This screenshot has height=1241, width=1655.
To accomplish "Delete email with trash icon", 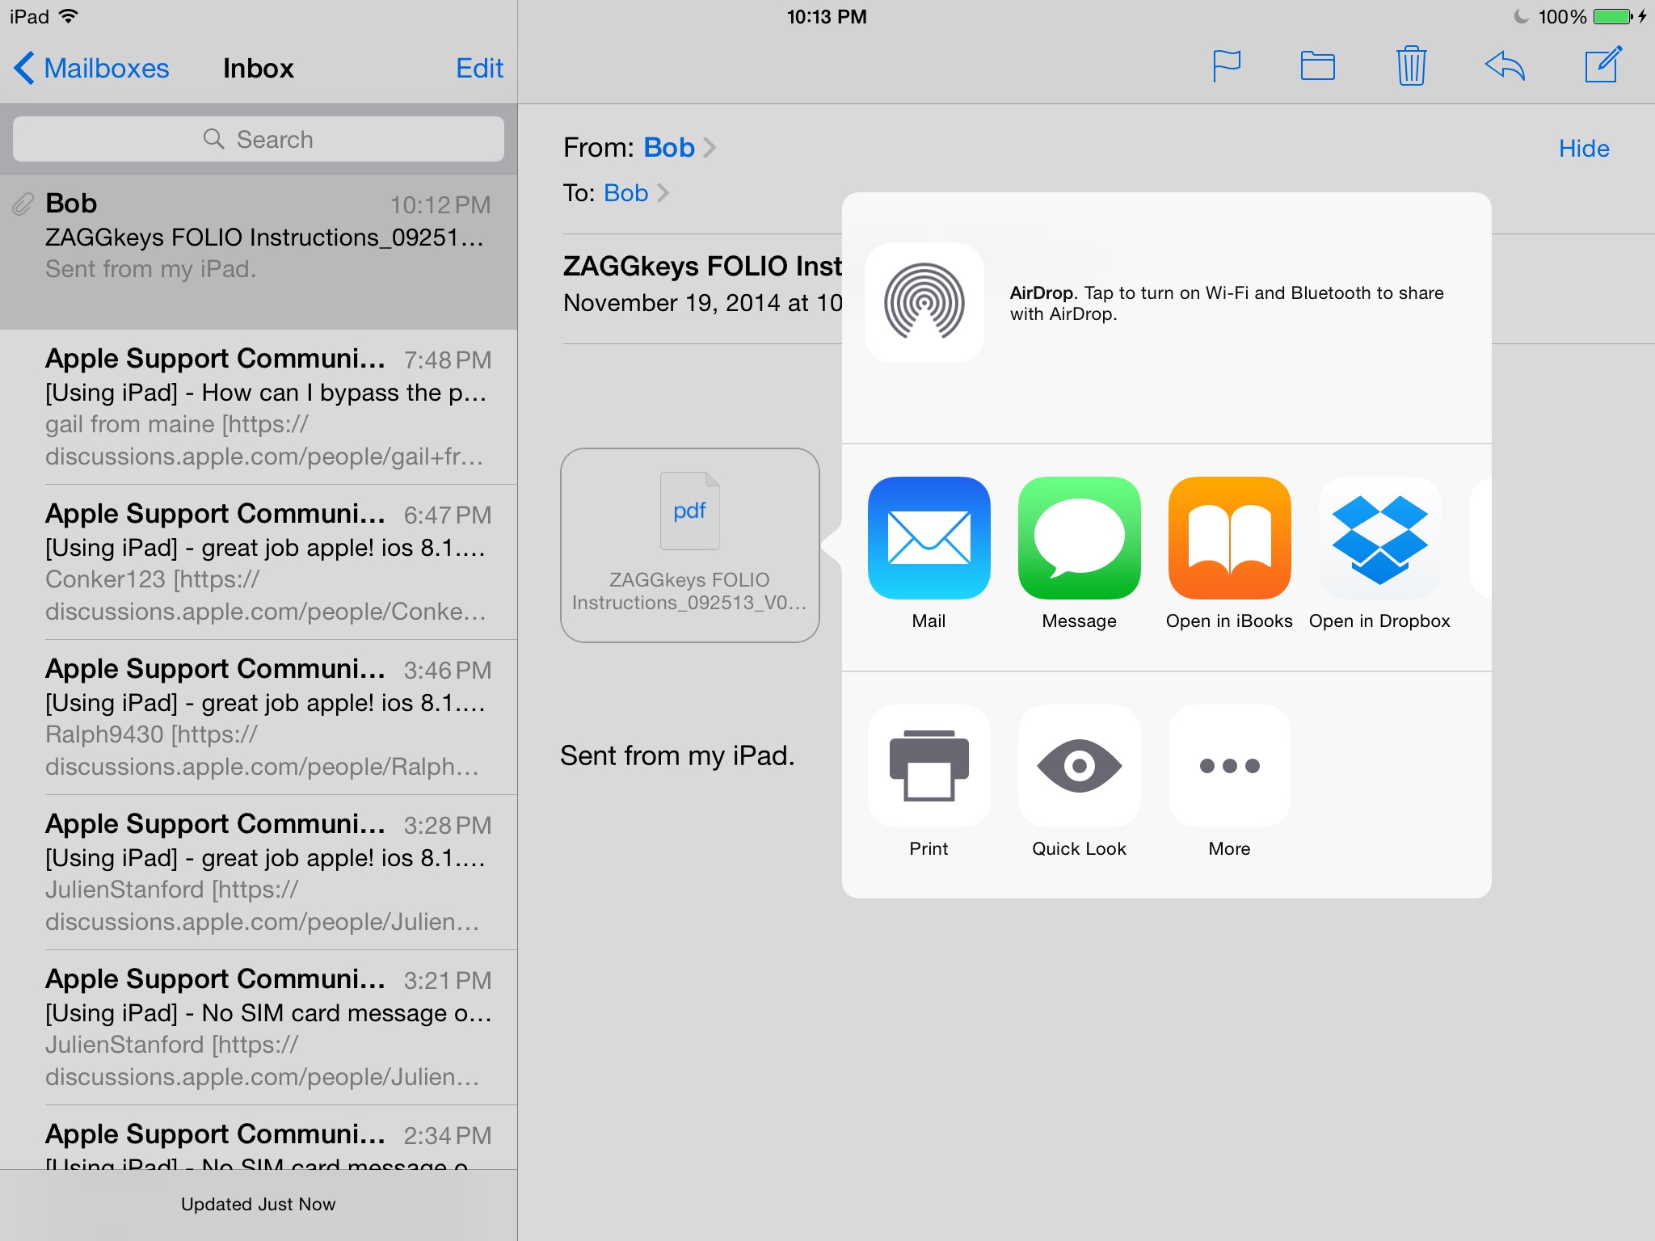I will (x=1411, y=66).
